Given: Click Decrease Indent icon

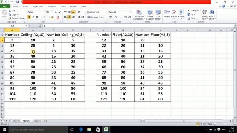Looking at the screenshot, I should (79, 17).
